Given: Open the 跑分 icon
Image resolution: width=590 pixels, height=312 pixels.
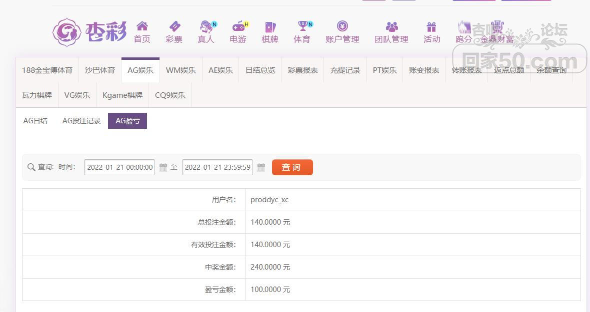Looking at the screenshot, I should 464,26.
